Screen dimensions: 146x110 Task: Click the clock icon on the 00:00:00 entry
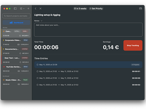click(37, 78)
